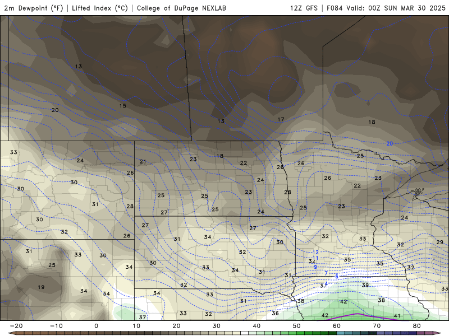This screenshot has height=336, width=449.
Task: Click the dewpoint value '19' on map
Action: tap(41, 287)
